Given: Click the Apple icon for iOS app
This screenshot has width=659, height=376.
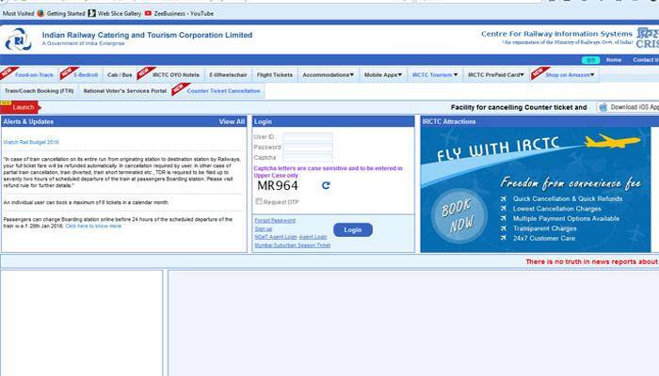Looking at the screenshot, I should (603, 107).
